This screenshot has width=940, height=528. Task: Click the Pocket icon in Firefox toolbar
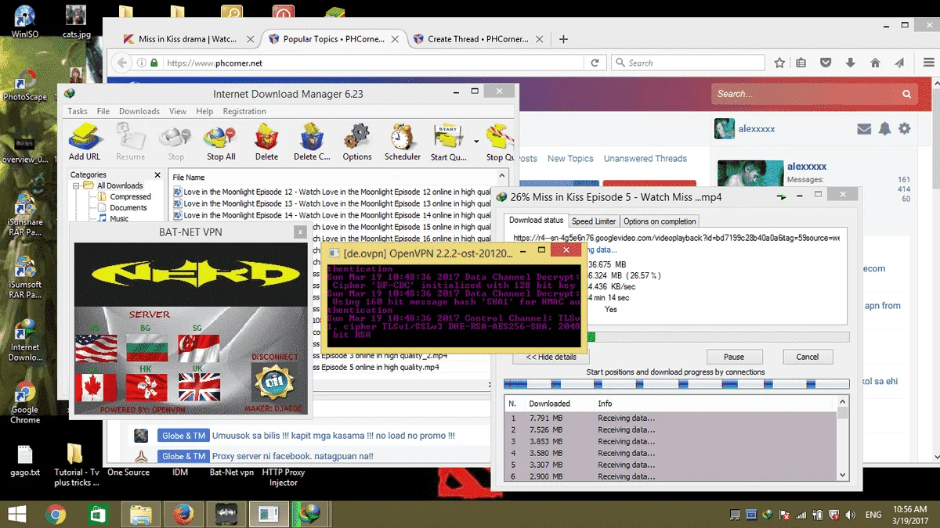tap(826, 63)
